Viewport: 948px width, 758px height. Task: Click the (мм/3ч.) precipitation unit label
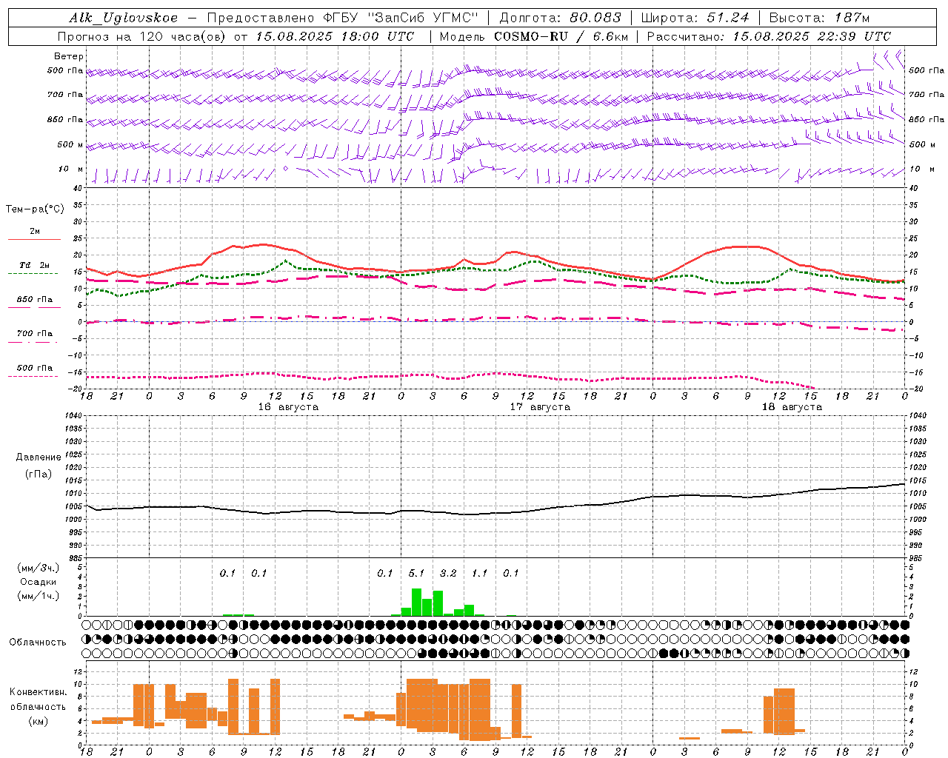(39, 568)
